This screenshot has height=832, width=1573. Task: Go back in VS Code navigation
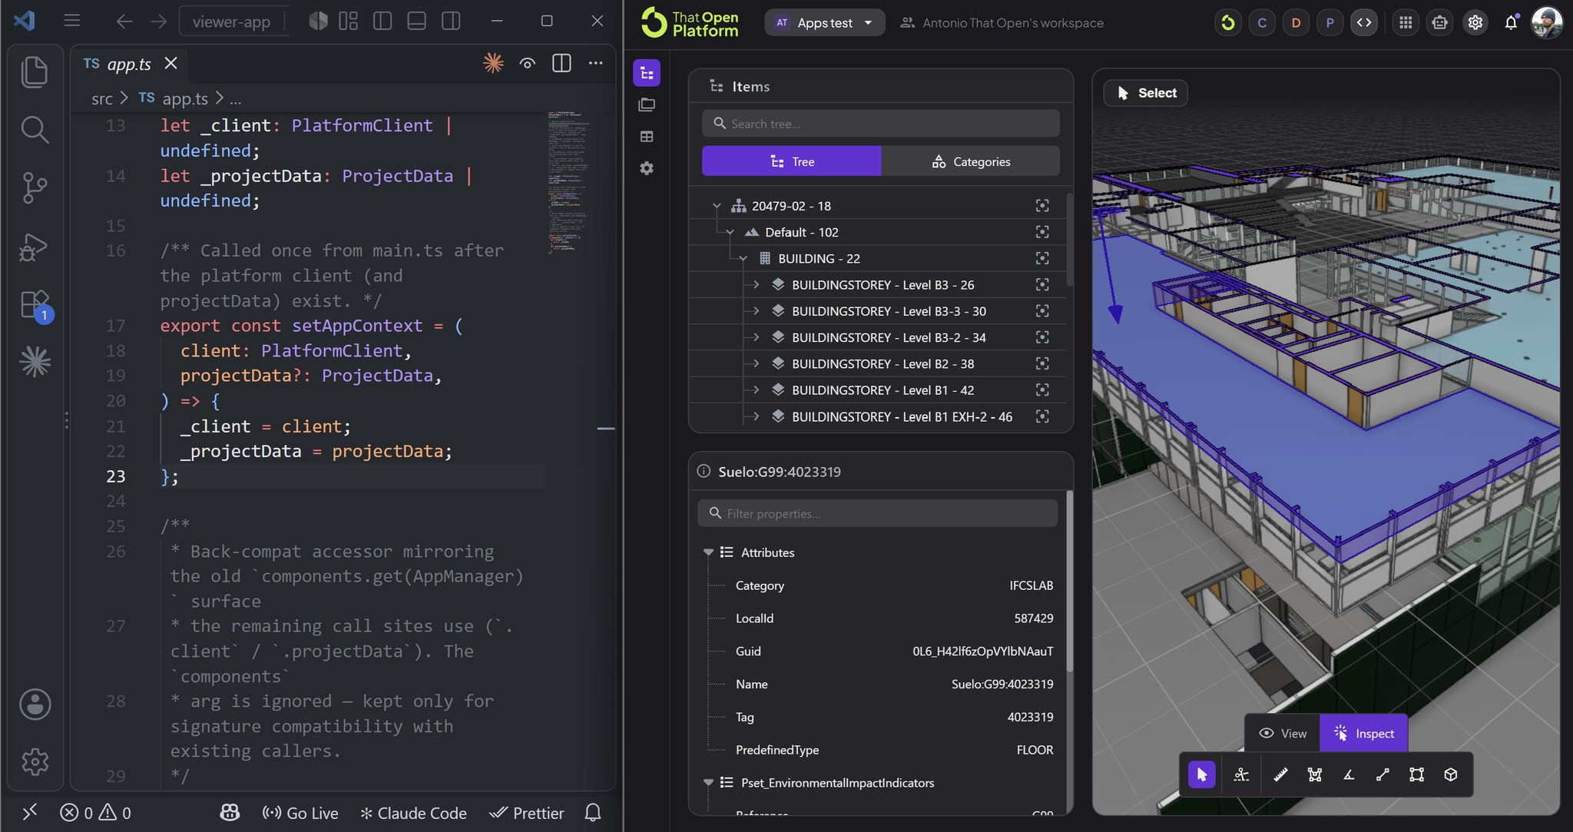(x=124, y=22)
